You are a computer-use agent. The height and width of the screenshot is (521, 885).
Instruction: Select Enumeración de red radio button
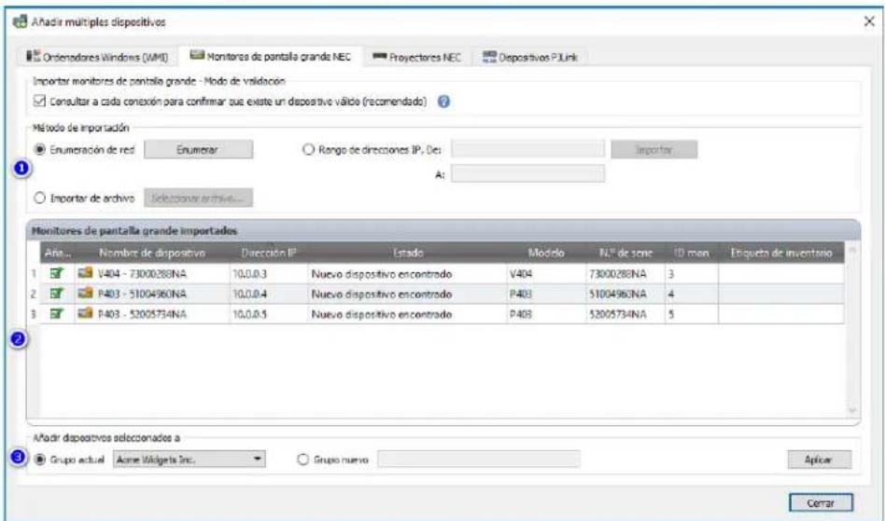(x=40, y=150)
